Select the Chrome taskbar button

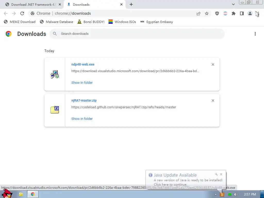pyautogui.click(x=33, y=194)
